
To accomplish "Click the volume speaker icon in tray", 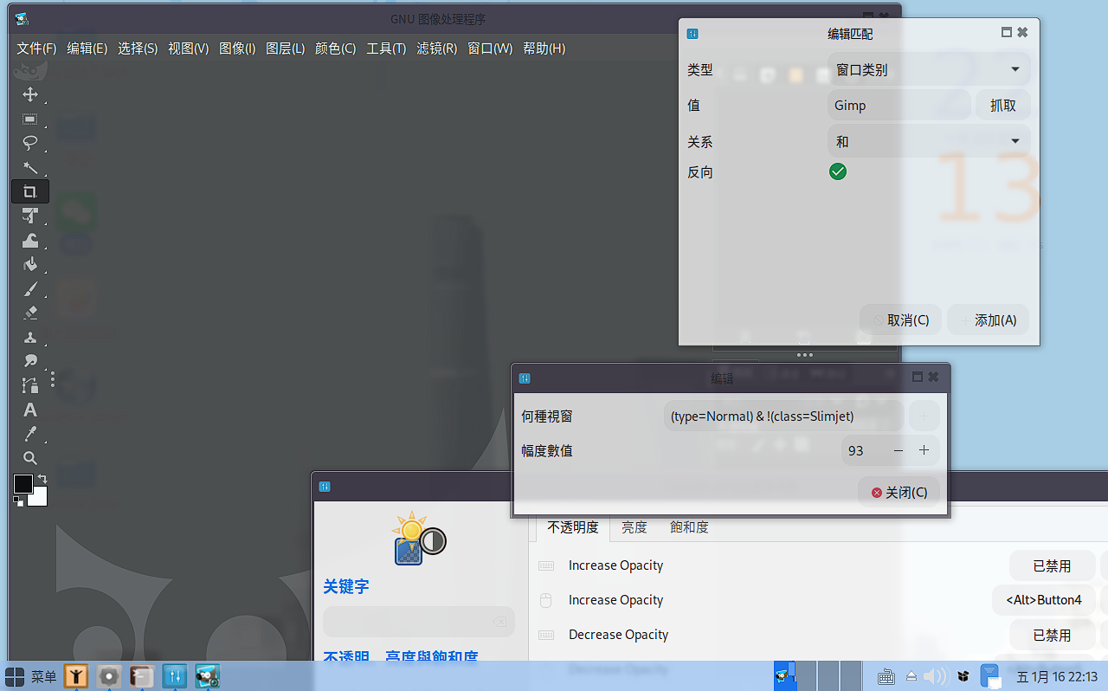I will pyautogui.click(x=935, y=676).
